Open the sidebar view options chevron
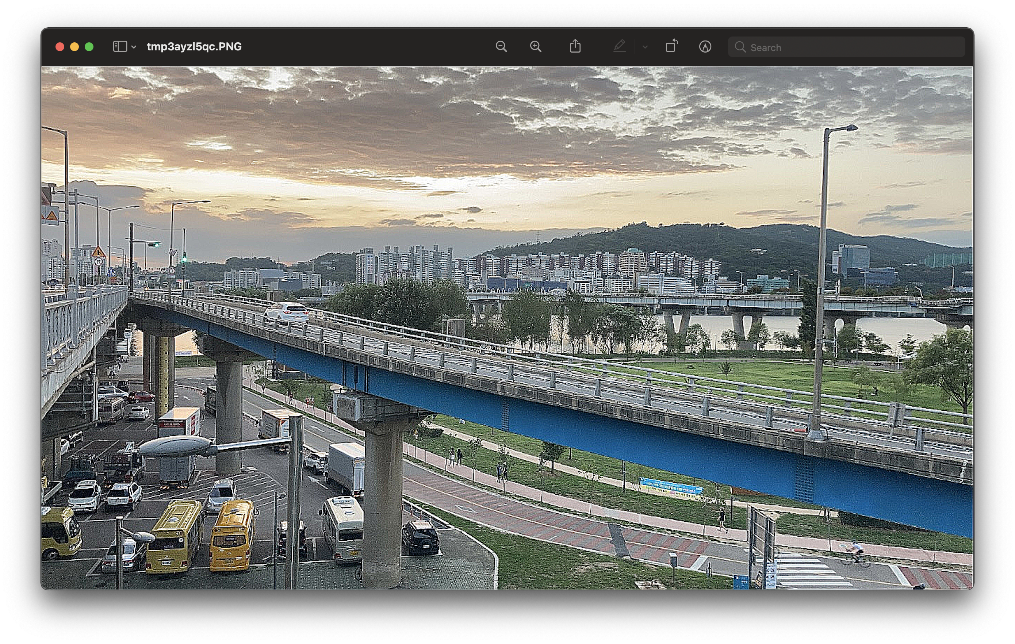 pyautogui.click(x=134, y=47)
